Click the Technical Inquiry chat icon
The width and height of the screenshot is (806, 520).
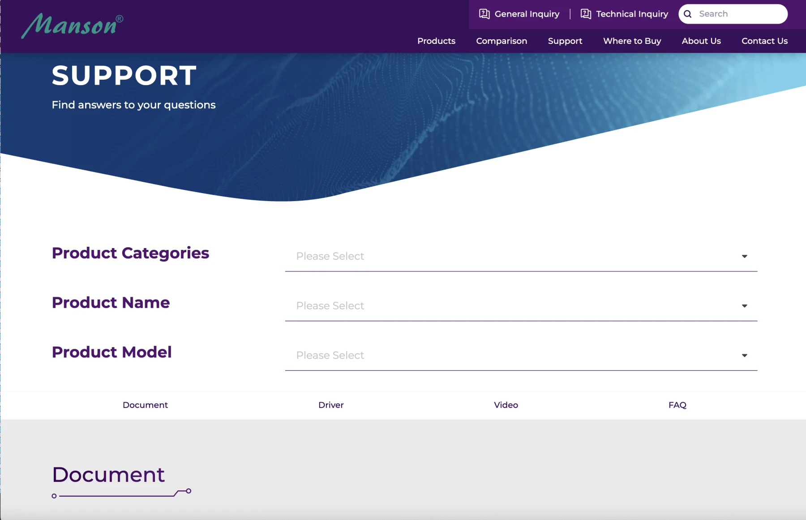click(x=586, y=14)
